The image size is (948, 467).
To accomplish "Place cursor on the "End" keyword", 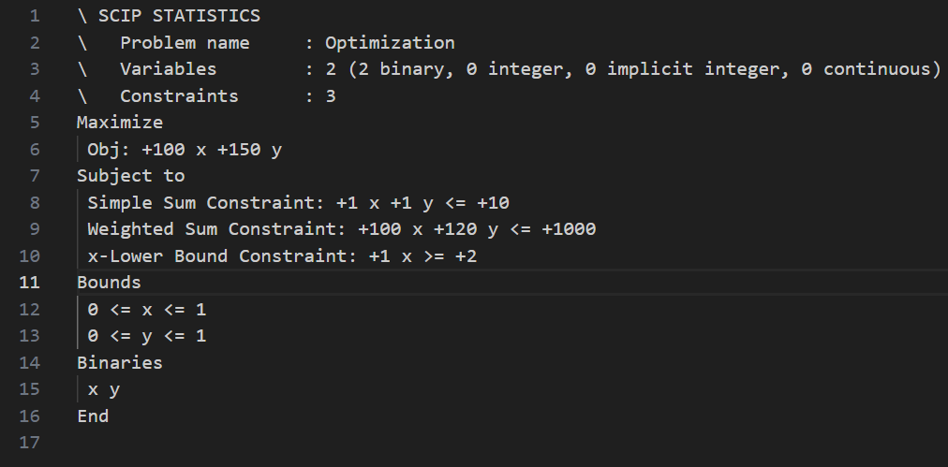I will coord(93,416).
